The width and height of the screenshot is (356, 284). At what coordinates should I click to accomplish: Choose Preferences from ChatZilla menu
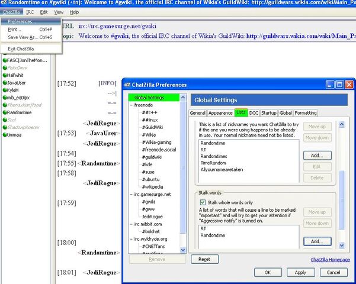pos(31,21)
